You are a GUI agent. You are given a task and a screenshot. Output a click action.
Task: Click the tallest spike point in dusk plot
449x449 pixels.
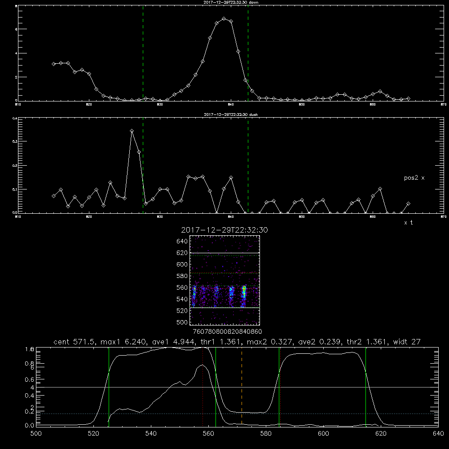(x=132, y=131)
